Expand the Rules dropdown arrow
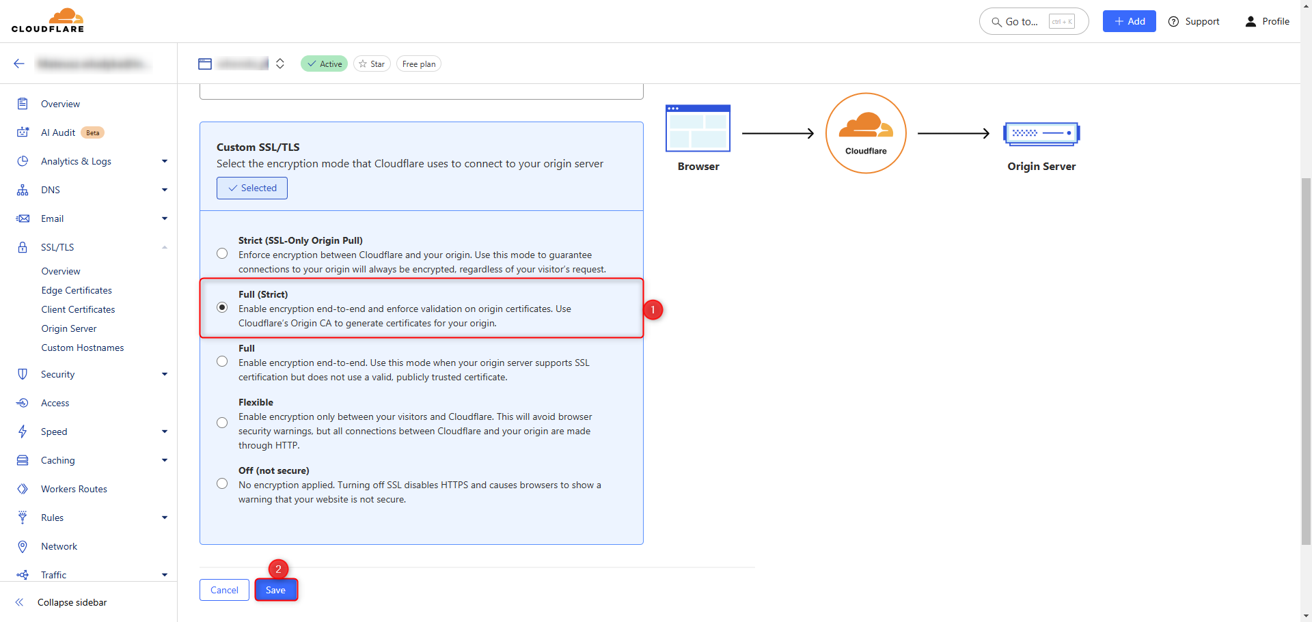 click(x=165, y=518)
